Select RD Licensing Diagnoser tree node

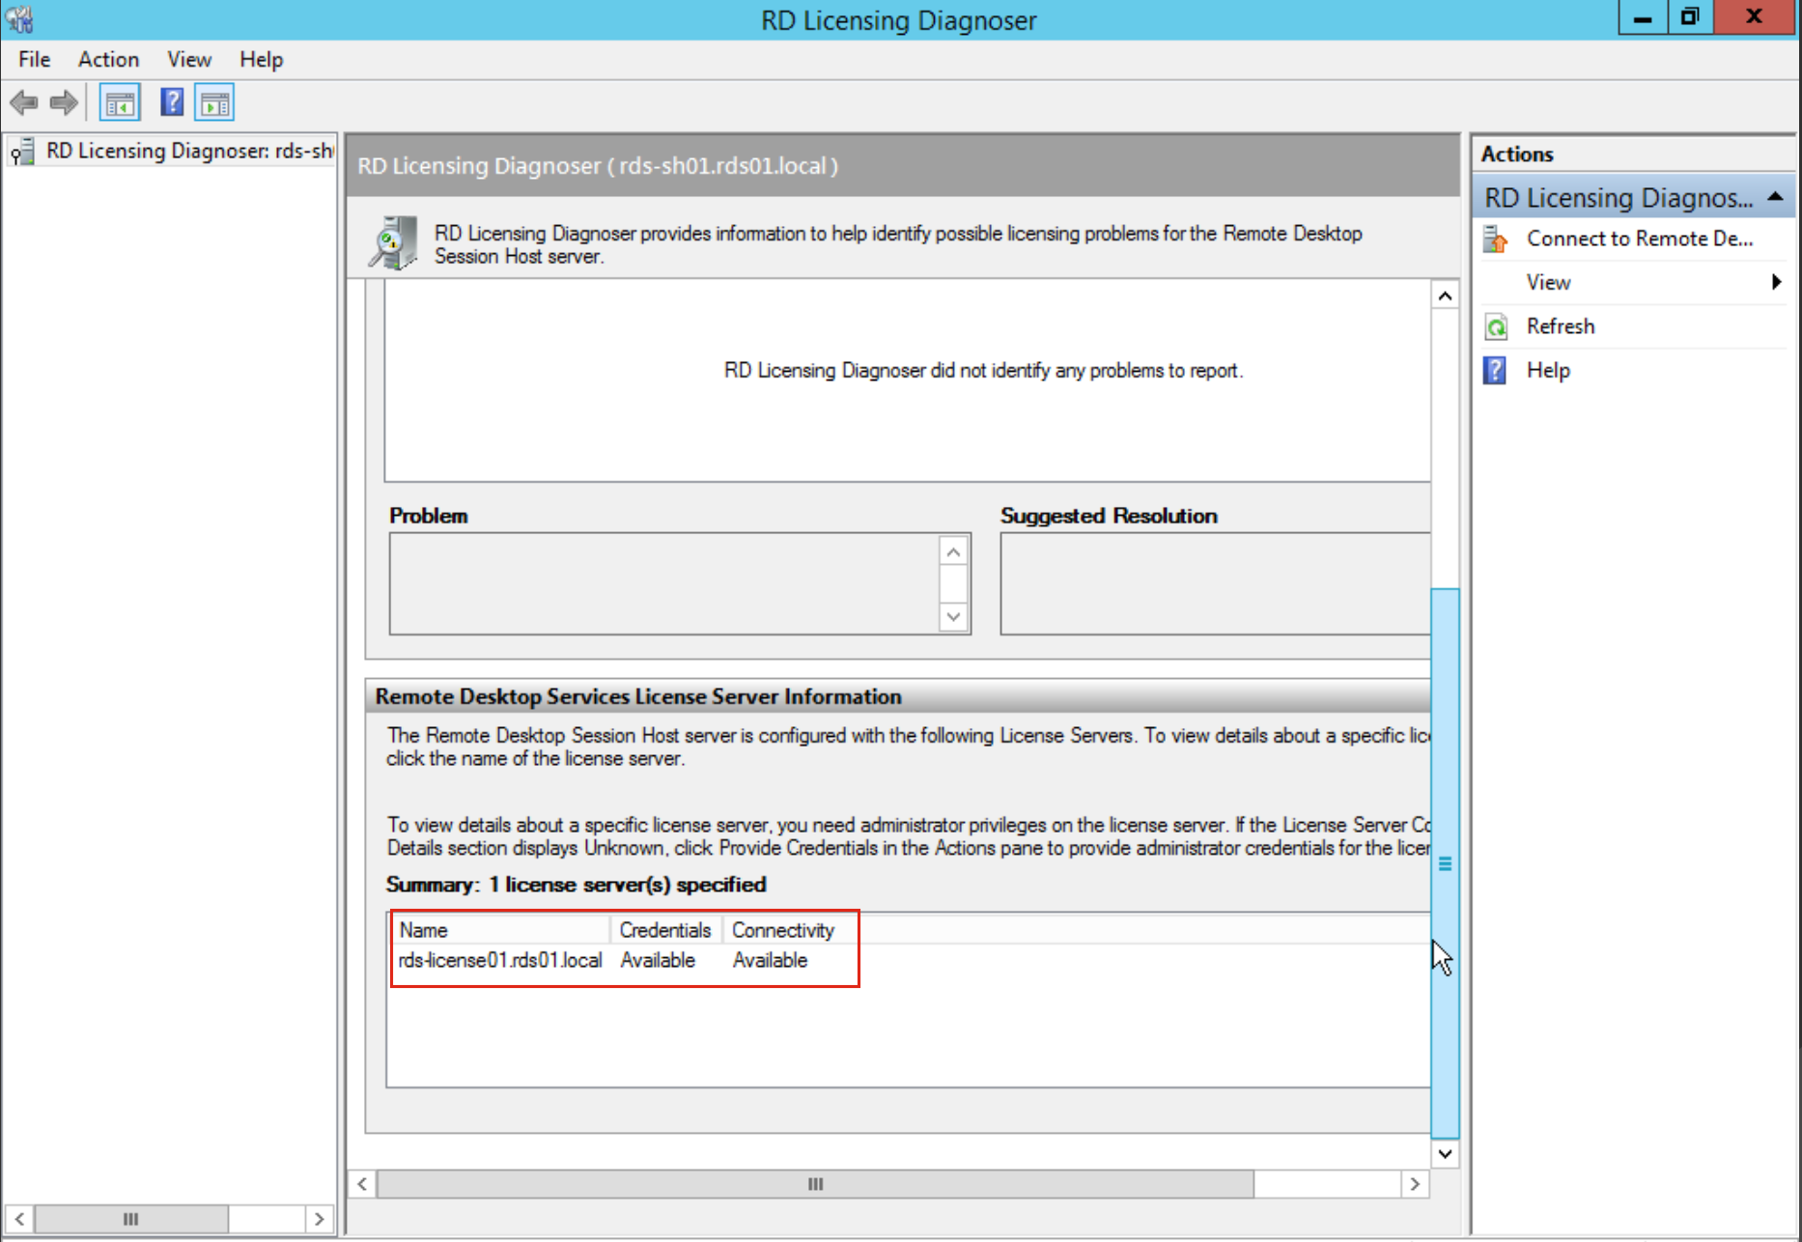coord(189,151)
